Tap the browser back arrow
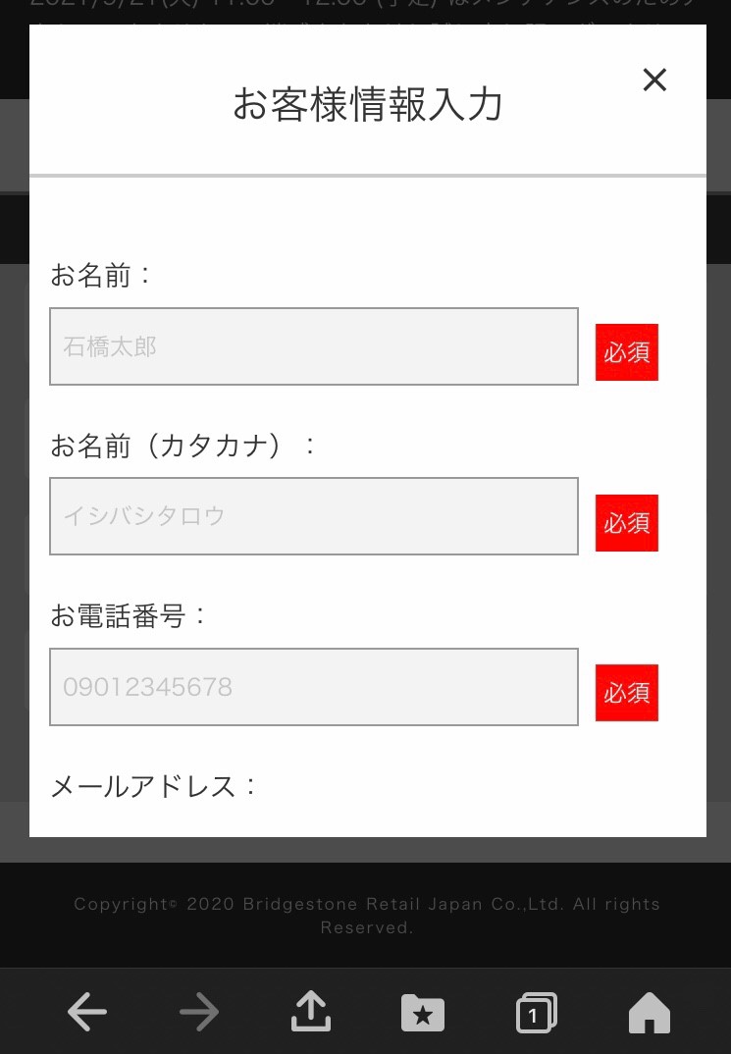Screen dimensions: 731x1054 [87, 1012]
